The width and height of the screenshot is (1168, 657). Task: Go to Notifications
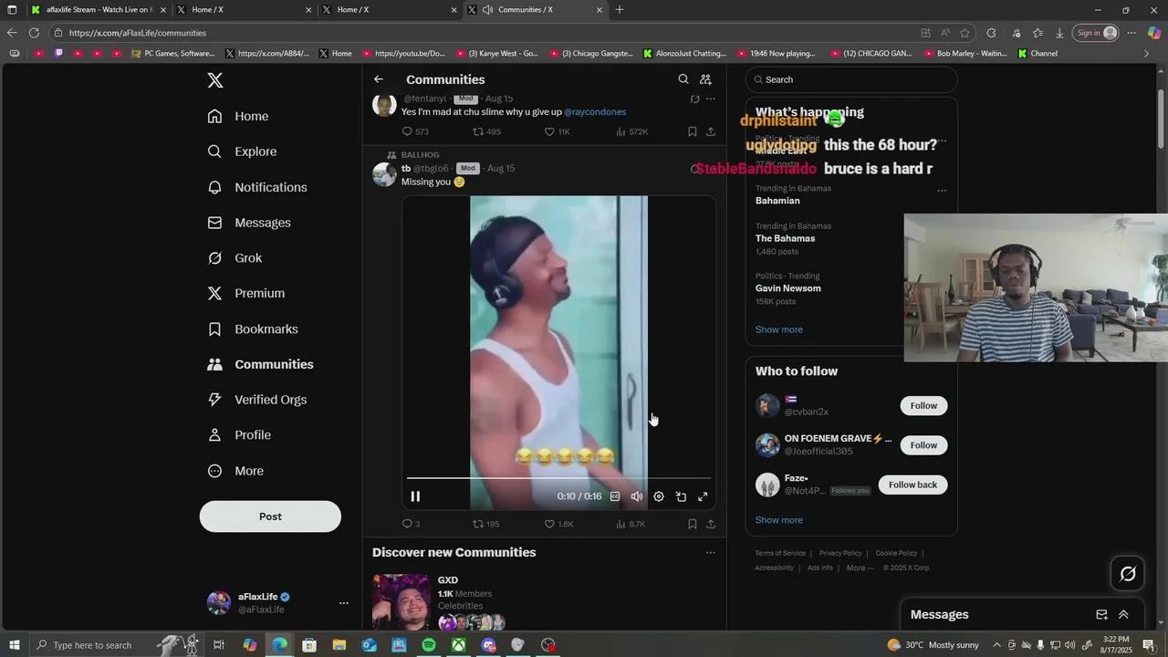tap(257, 187)
